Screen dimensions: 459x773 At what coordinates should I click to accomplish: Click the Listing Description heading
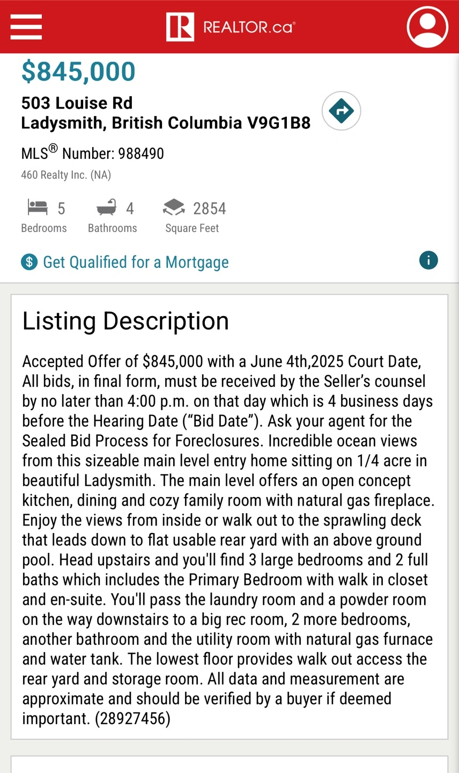[x=125, y=321]
